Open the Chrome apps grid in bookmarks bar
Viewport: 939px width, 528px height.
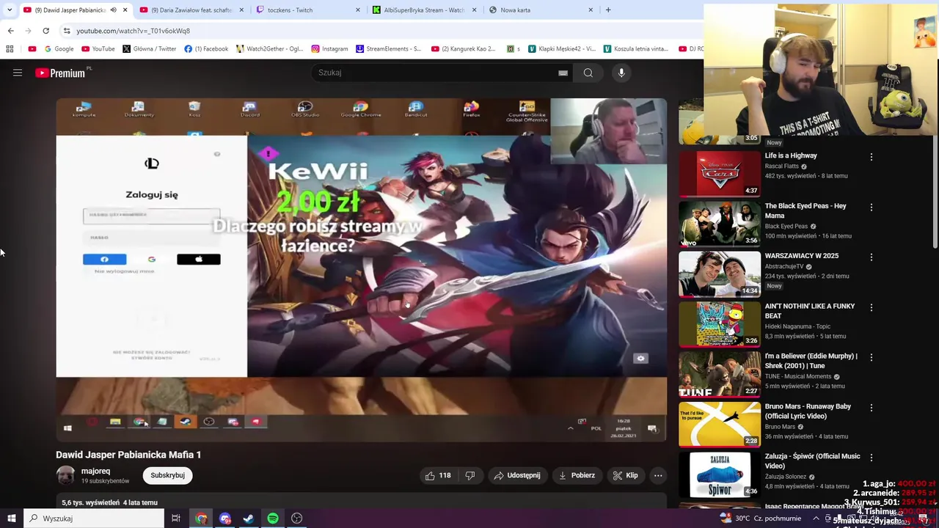coord(10,49)
